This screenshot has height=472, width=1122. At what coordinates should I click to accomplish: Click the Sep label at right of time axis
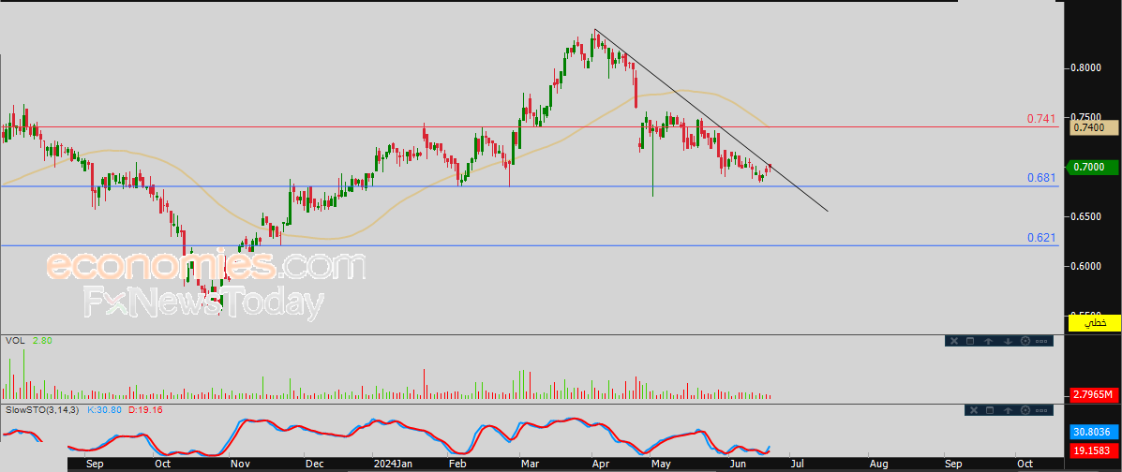[952, 464]
